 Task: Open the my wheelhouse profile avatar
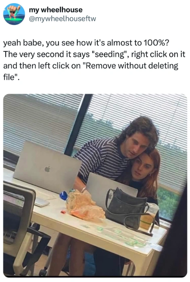(x=14, y=14)
